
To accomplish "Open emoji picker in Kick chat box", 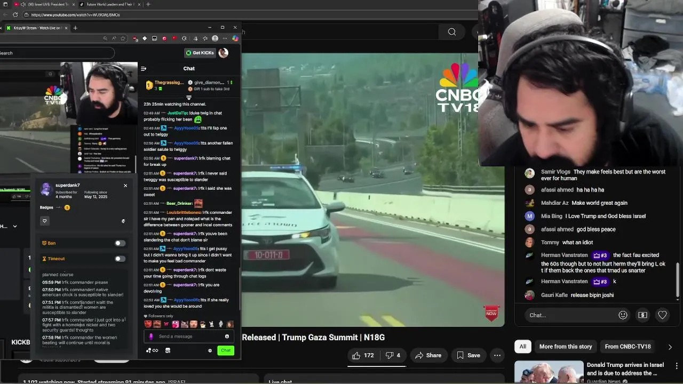I will [x=227, y=337].
